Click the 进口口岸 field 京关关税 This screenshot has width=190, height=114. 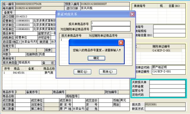[x=105, y=8]
